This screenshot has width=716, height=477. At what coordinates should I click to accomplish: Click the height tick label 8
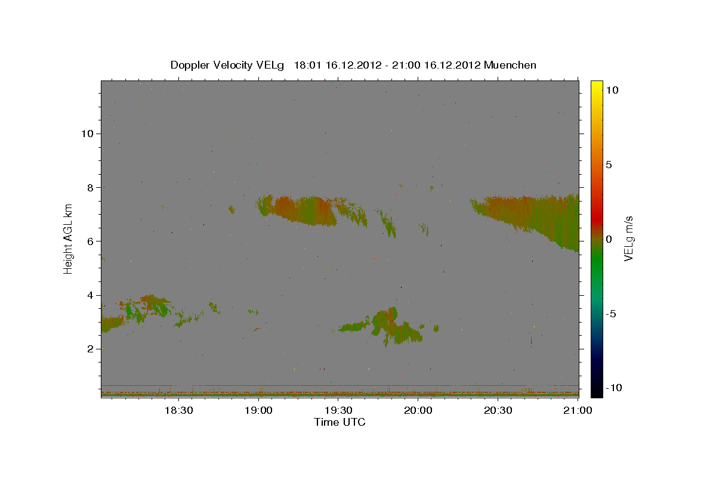point(91,187)
